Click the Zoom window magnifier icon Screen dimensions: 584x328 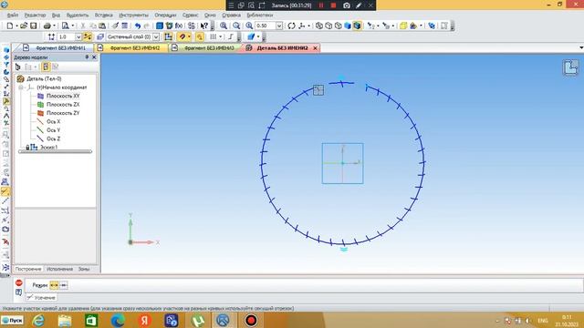click(x=224, y=26)
